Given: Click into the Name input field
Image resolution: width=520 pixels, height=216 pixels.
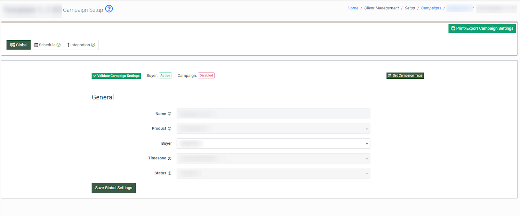Looking at the screenshot, I should point(273,114).
